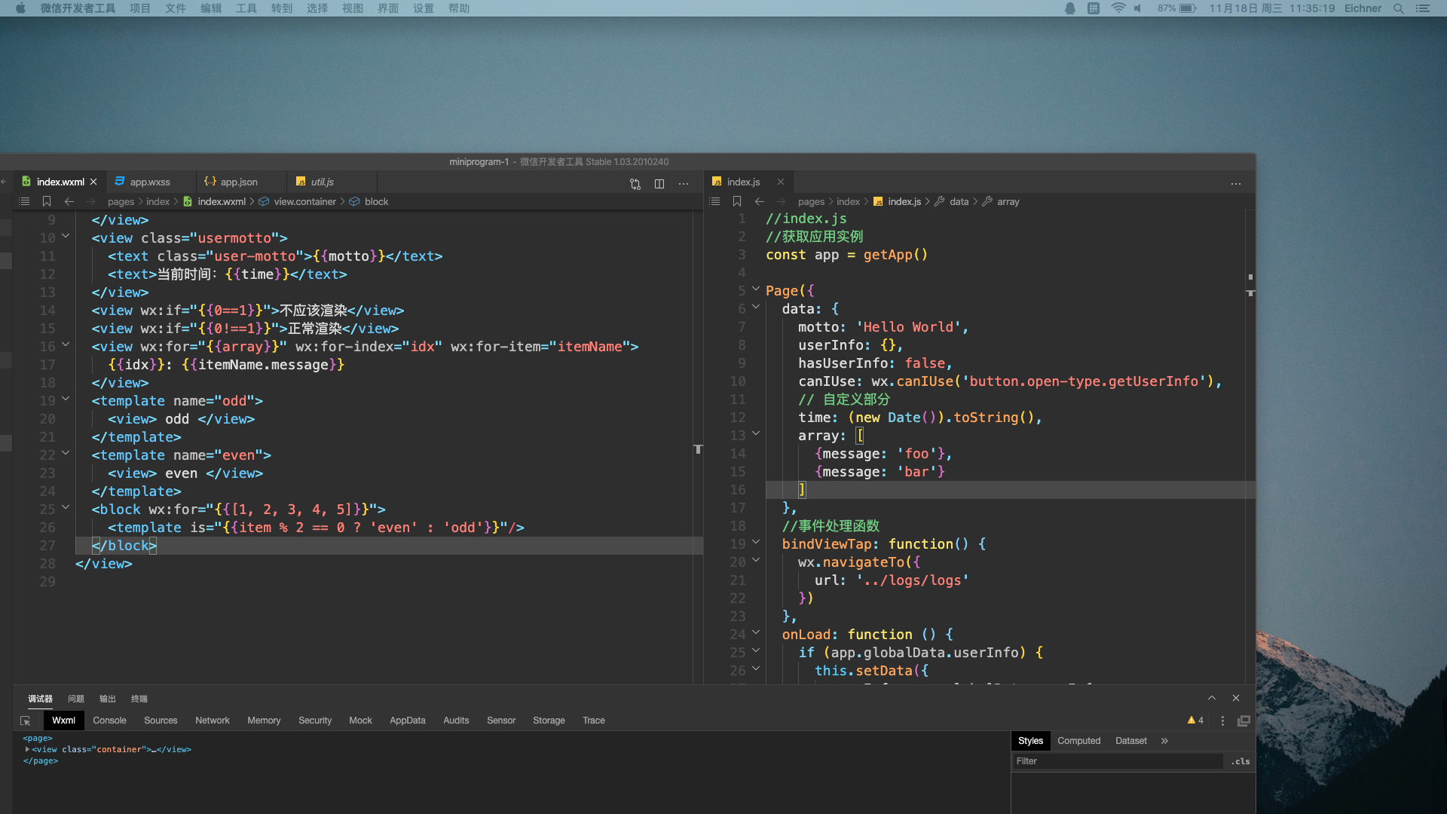The width and height of the screenshot is (1447, 814).
Task: Toggle the .cls class editor
Action: pos(1241,761)
